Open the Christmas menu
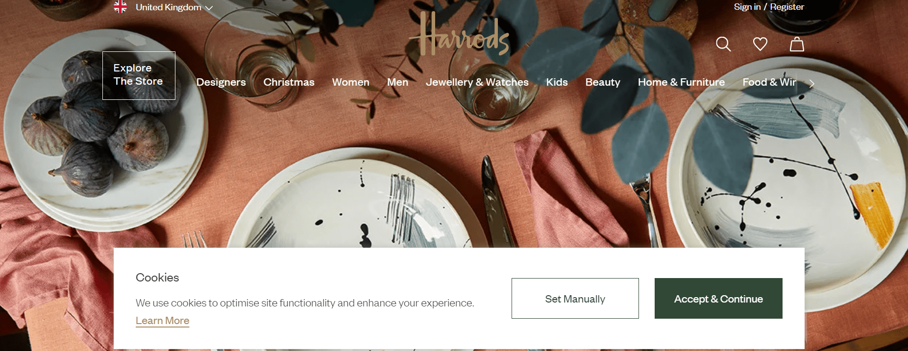Image resolution: width=908 pixels, height=351 pixels. (289, 82)
